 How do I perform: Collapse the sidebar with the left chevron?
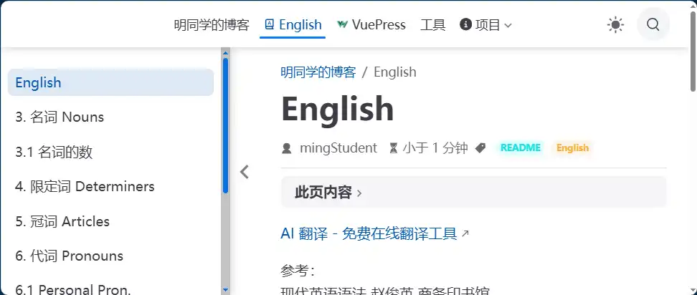(245, 172)
